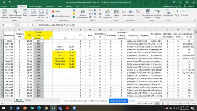Switch to the Inicio ribbon tab
The width and height of the screenshot is (197, 111).
(x=13, y=6)
